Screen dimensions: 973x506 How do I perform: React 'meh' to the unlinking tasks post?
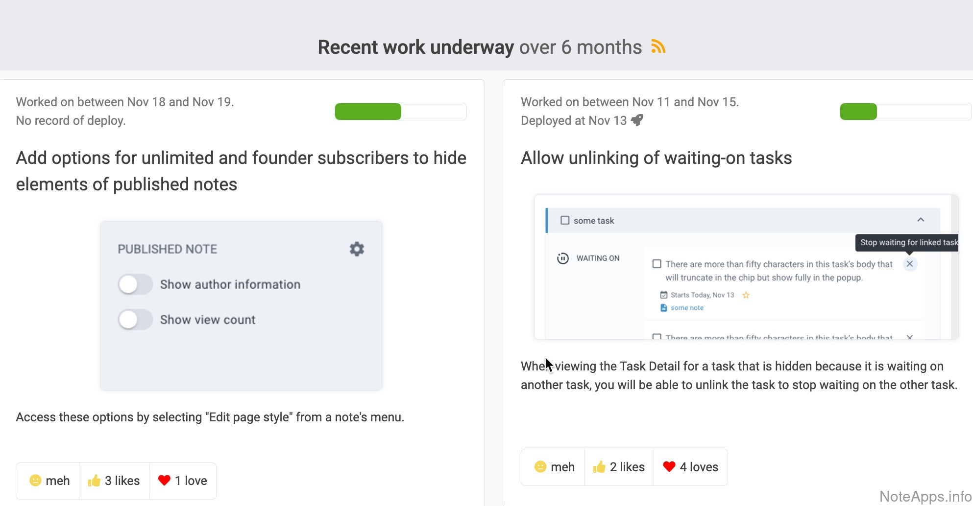coord(554,467)
